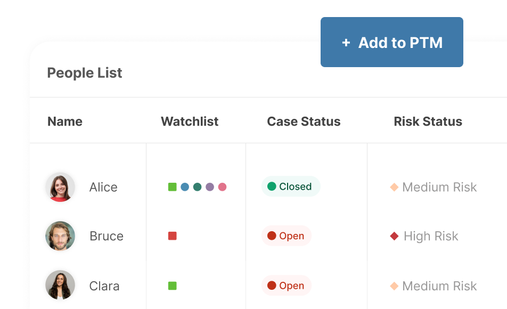Click the Add to PTM button
Screen dimensions: 507x309
tap(391, 42)
